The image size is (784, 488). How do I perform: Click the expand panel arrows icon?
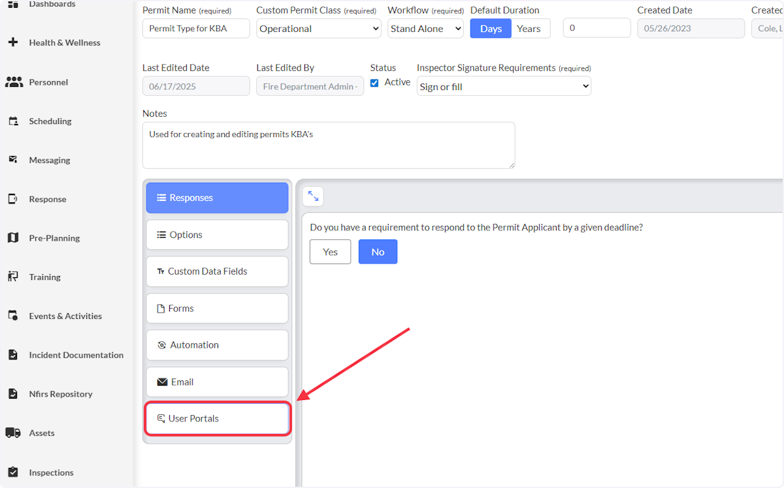(x=313, y=196)
